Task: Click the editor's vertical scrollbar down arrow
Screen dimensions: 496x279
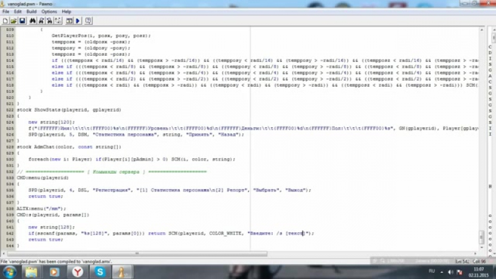Action: click(482, 247)
